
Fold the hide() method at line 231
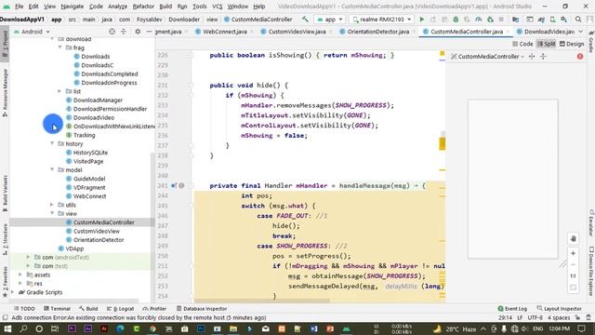192,86
